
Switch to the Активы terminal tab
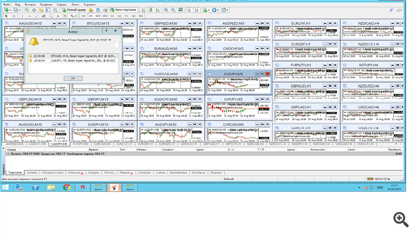(x=32, y=172)
